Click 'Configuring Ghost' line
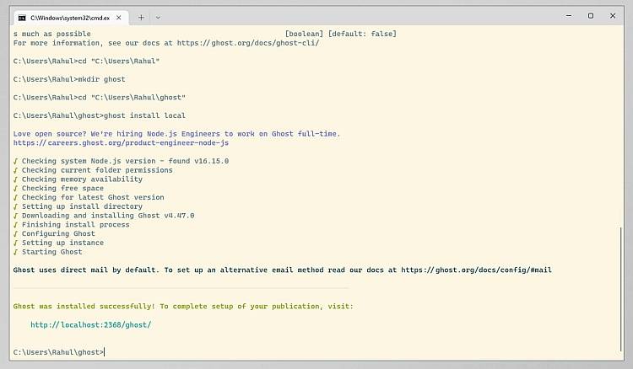This screenshot has width=633, height=369. [x=54, y=233]
